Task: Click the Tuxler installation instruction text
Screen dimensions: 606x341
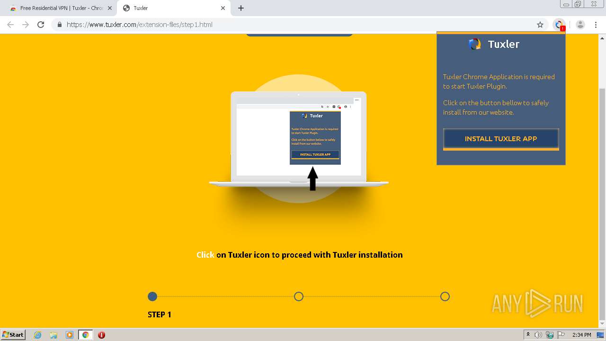Action: [300, 255]
